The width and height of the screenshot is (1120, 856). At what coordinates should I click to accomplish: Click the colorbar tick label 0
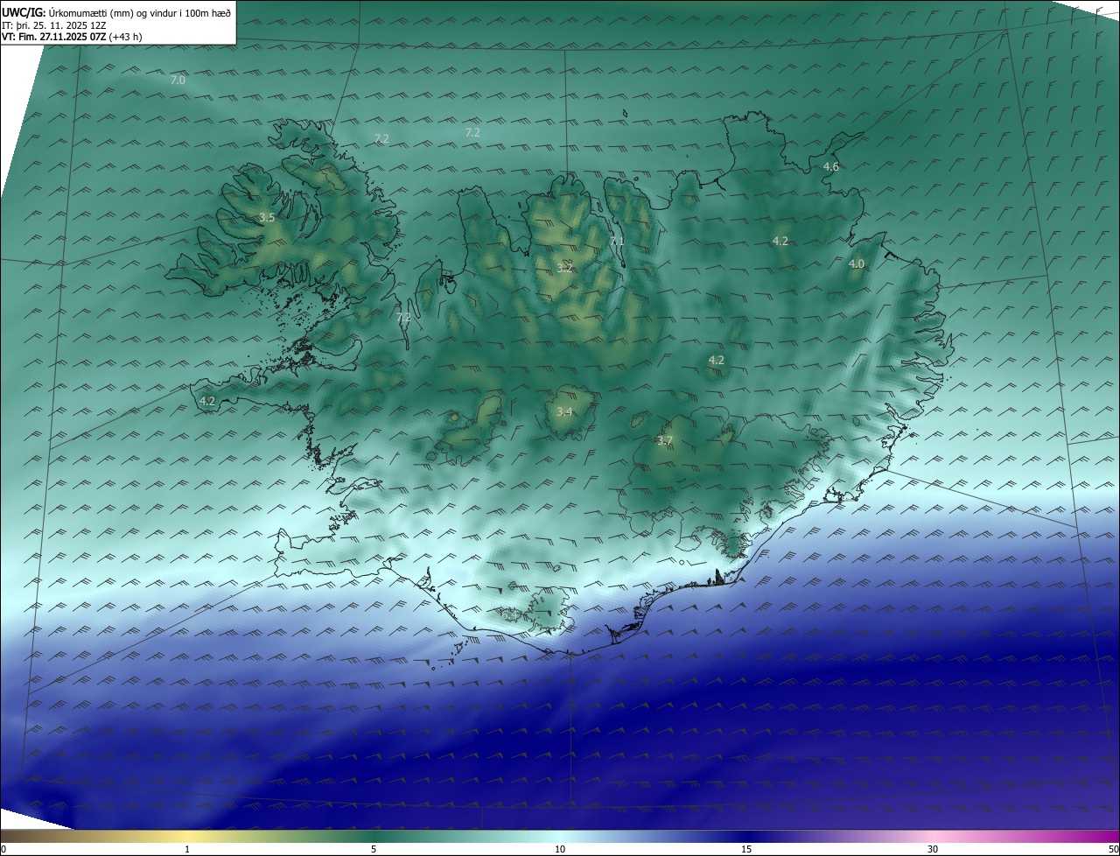coord(3,849)
